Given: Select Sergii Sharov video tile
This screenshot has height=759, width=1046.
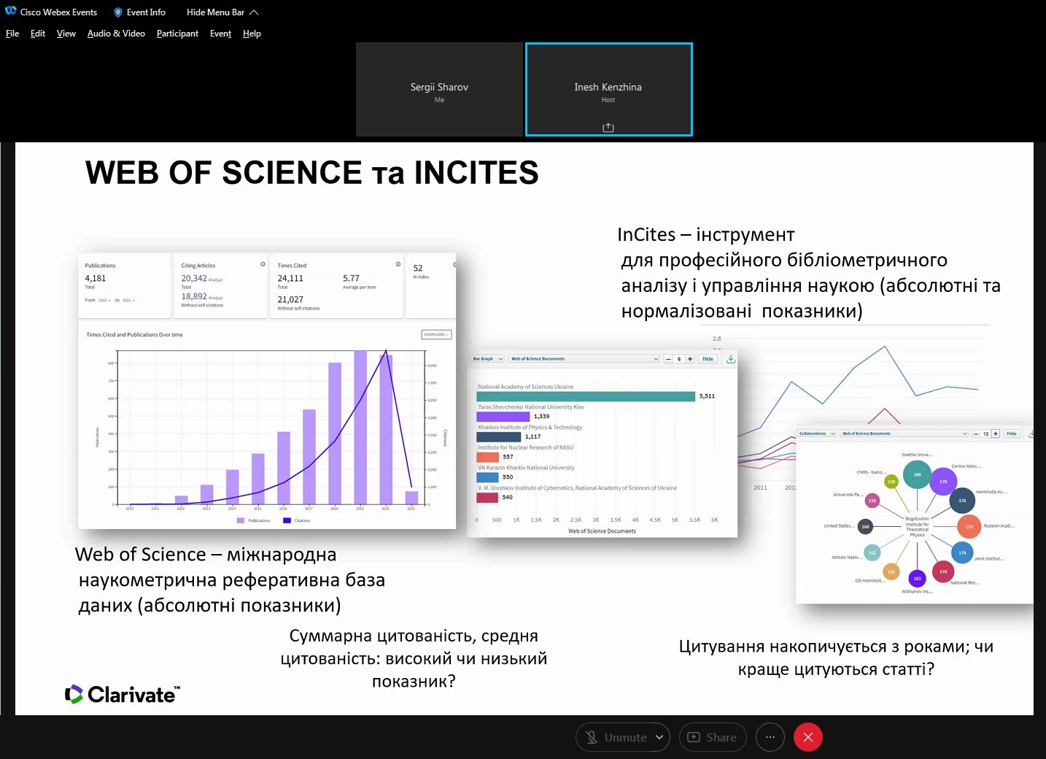Looking at the screenshot, I should tap(439, 89).
